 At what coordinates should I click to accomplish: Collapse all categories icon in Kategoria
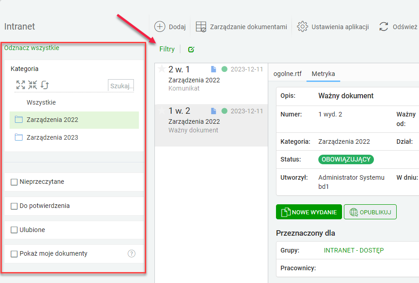coord(33,85)
